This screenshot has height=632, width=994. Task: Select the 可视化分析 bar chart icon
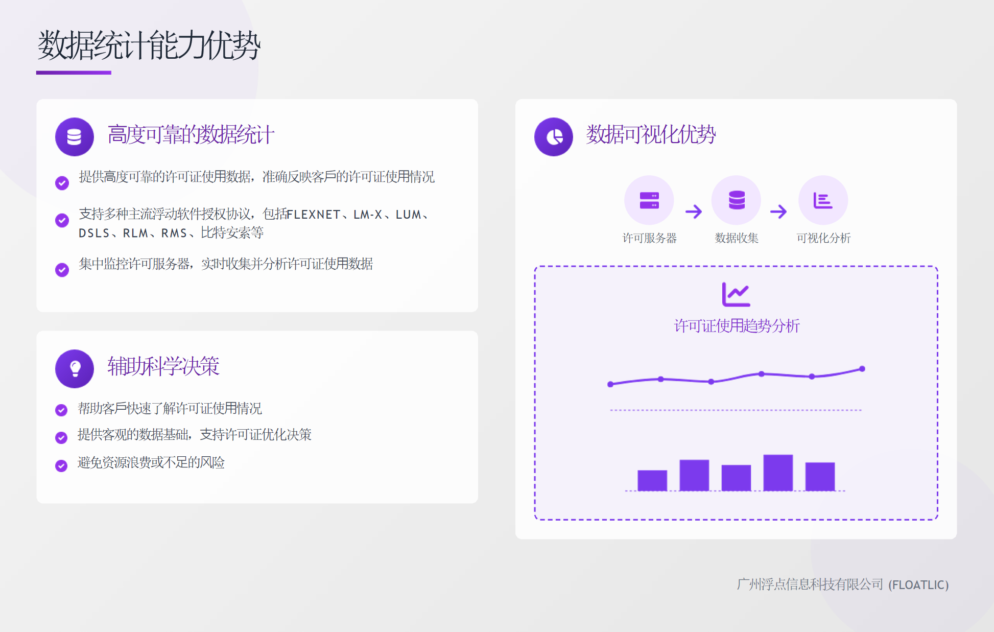coord(823,200)
